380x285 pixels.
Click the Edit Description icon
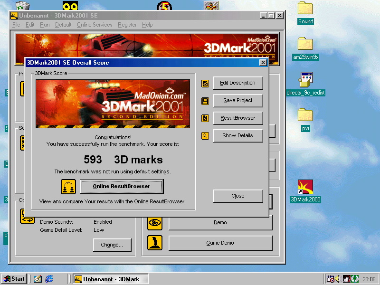tap(205, 84)
